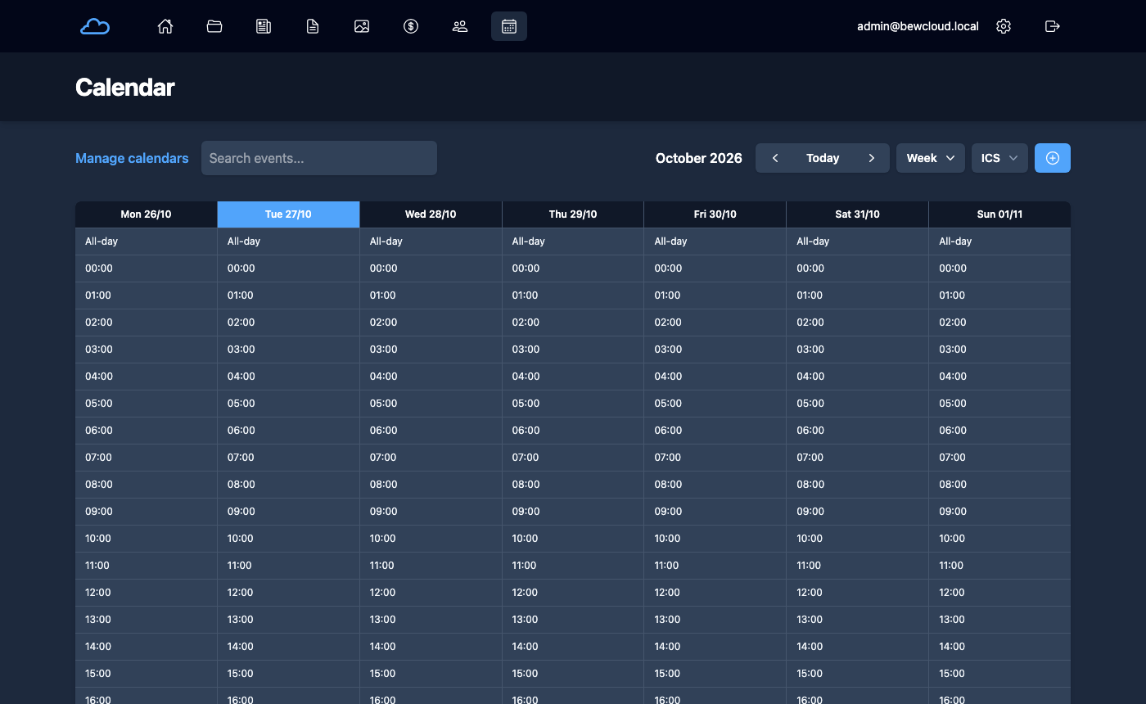Click the 12:00 slot under Wed 28/10
1146x704 pixels.
pyautogui.click(x=431, y=593)
